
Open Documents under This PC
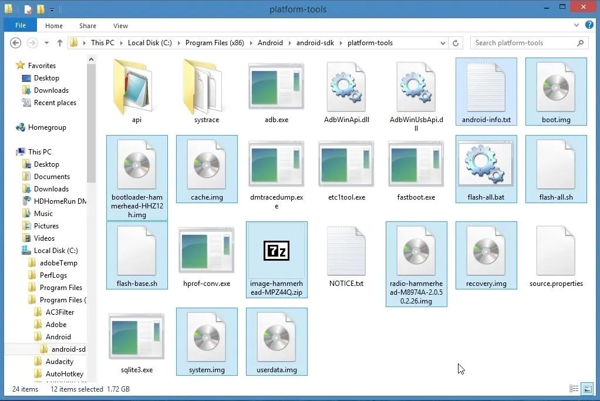52,176
